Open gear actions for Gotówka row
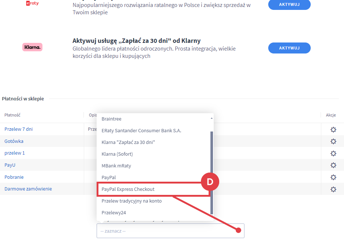This screenshot has height=248, width=344. [333, 141]
